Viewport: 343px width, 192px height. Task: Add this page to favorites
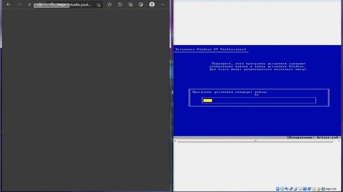coord(99,5)
